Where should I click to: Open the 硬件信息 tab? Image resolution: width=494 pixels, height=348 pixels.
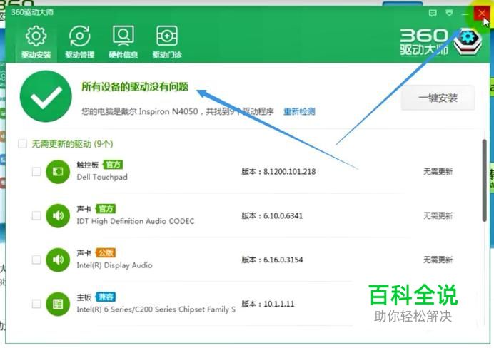coord(123,42)
